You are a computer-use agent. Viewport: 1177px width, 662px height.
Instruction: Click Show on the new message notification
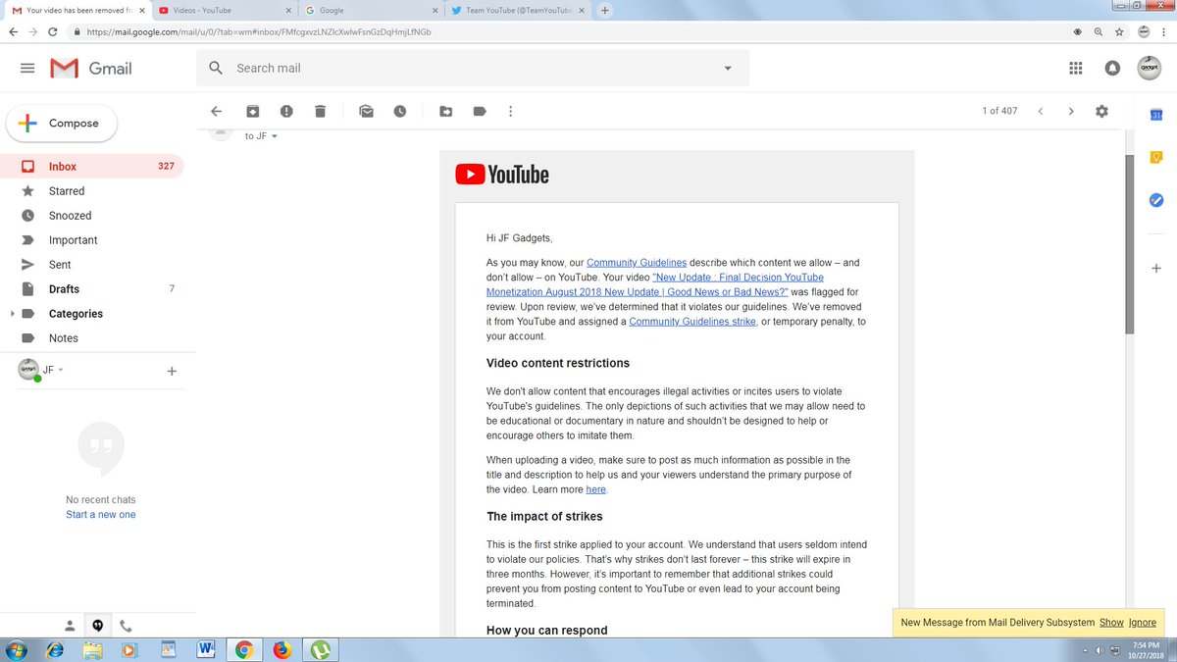click(1111, 623)
